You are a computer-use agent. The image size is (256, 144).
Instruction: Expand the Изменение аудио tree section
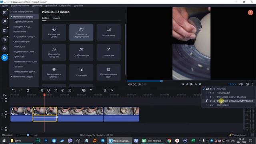pyautogui.click(x=11, y=76)
